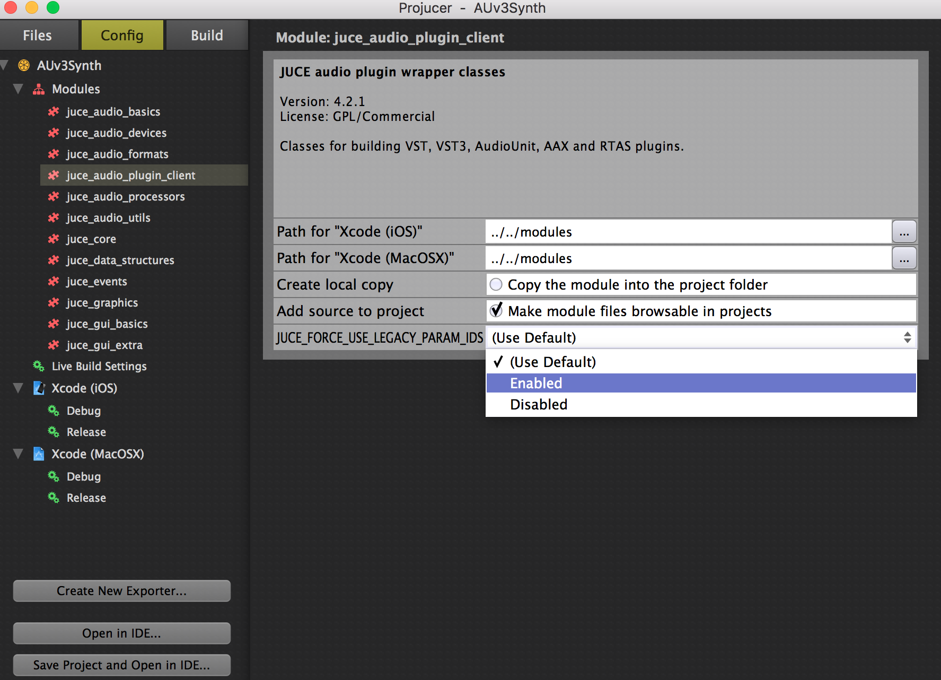The image size is (941, 680).
Task: Select the juce_audio_utils module icon
Action: pyautogui.click(x=54, y=217)
